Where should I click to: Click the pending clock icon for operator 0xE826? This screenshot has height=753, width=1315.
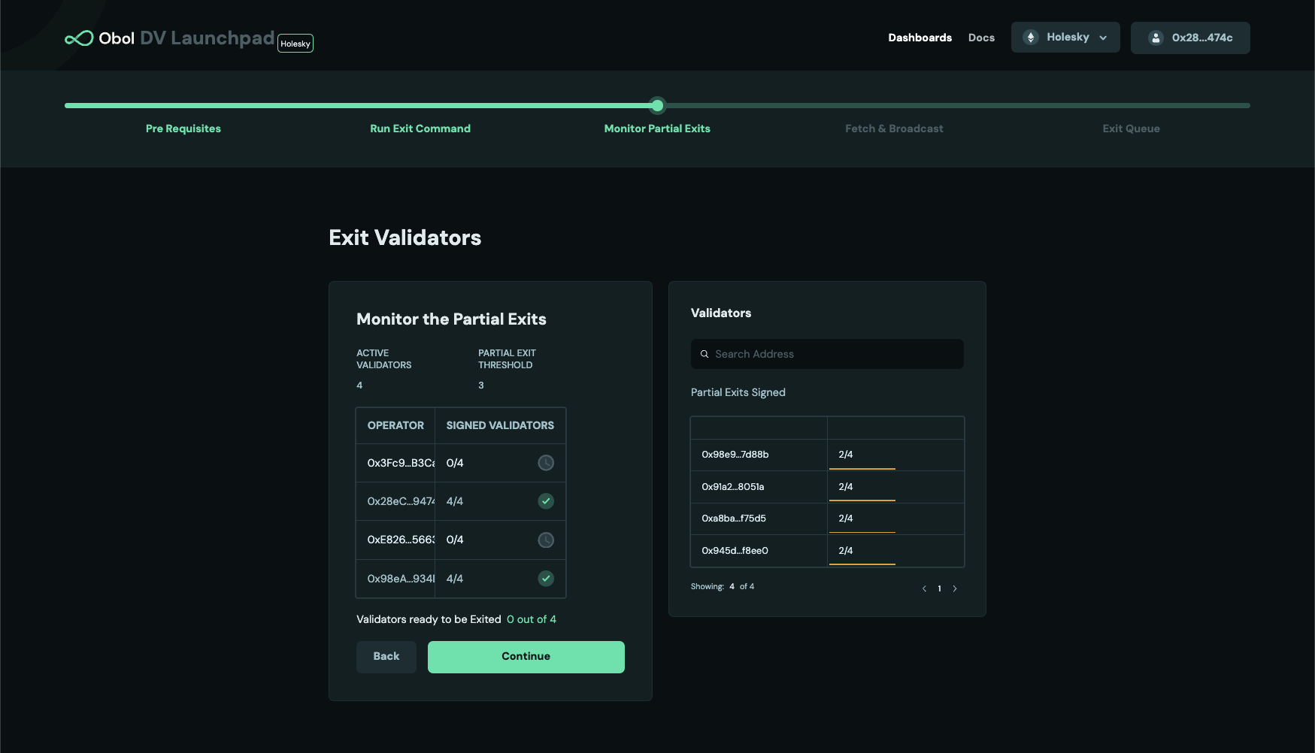tap(546, 540)
